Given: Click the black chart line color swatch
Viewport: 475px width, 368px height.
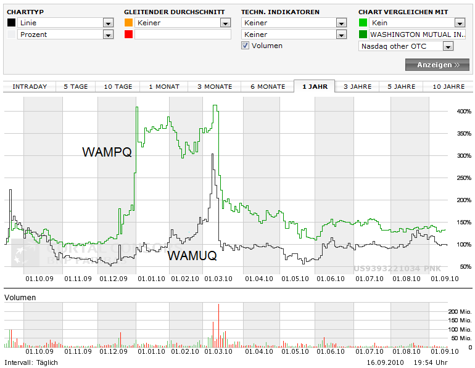Looking at the screenshot, I should (11, 23).
